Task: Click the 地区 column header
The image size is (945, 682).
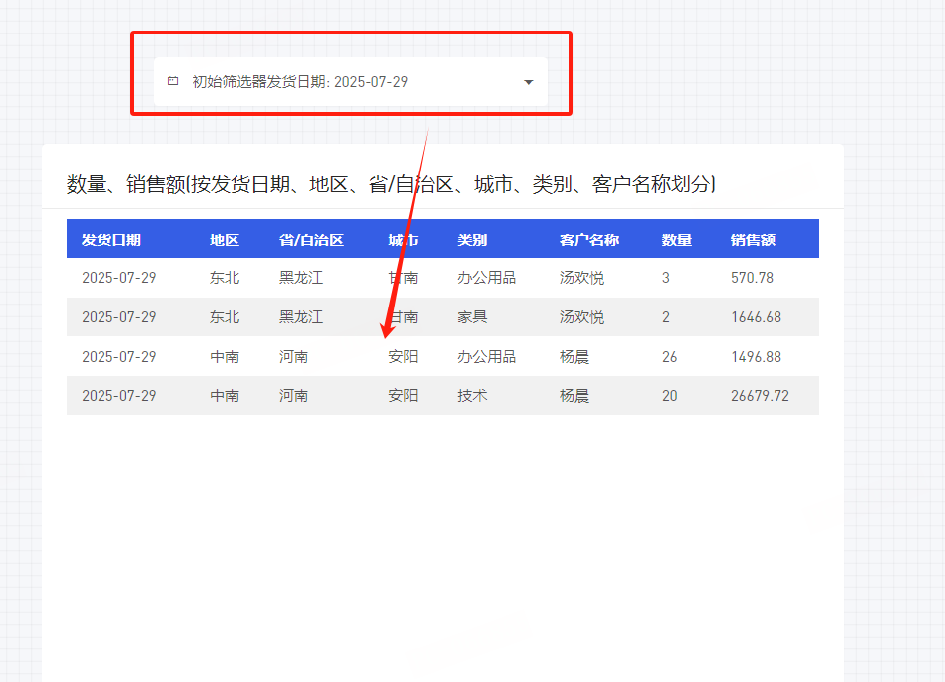Action: pyautogui.click(x=225, y=239)
